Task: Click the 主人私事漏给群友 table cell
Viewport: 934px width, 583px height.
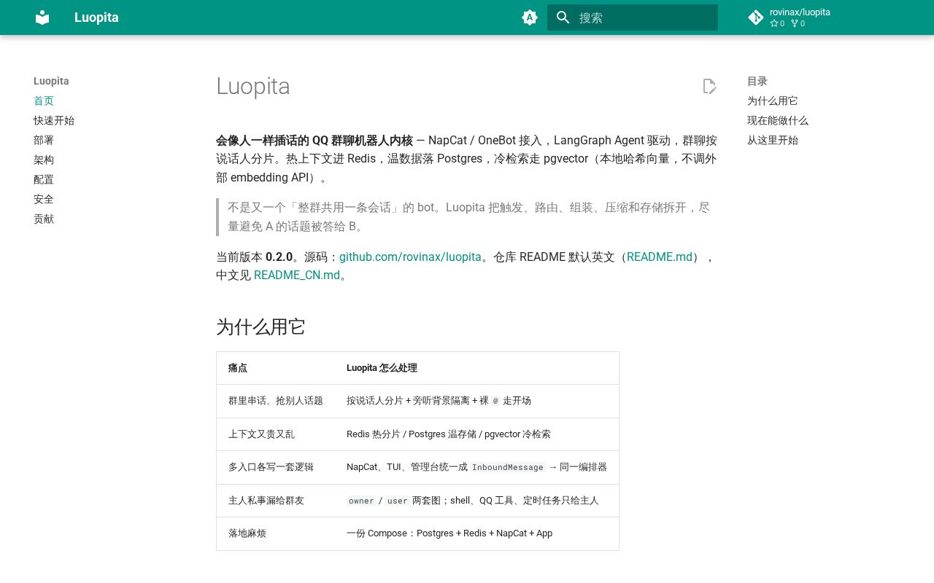Action: (x=276, y=501)
